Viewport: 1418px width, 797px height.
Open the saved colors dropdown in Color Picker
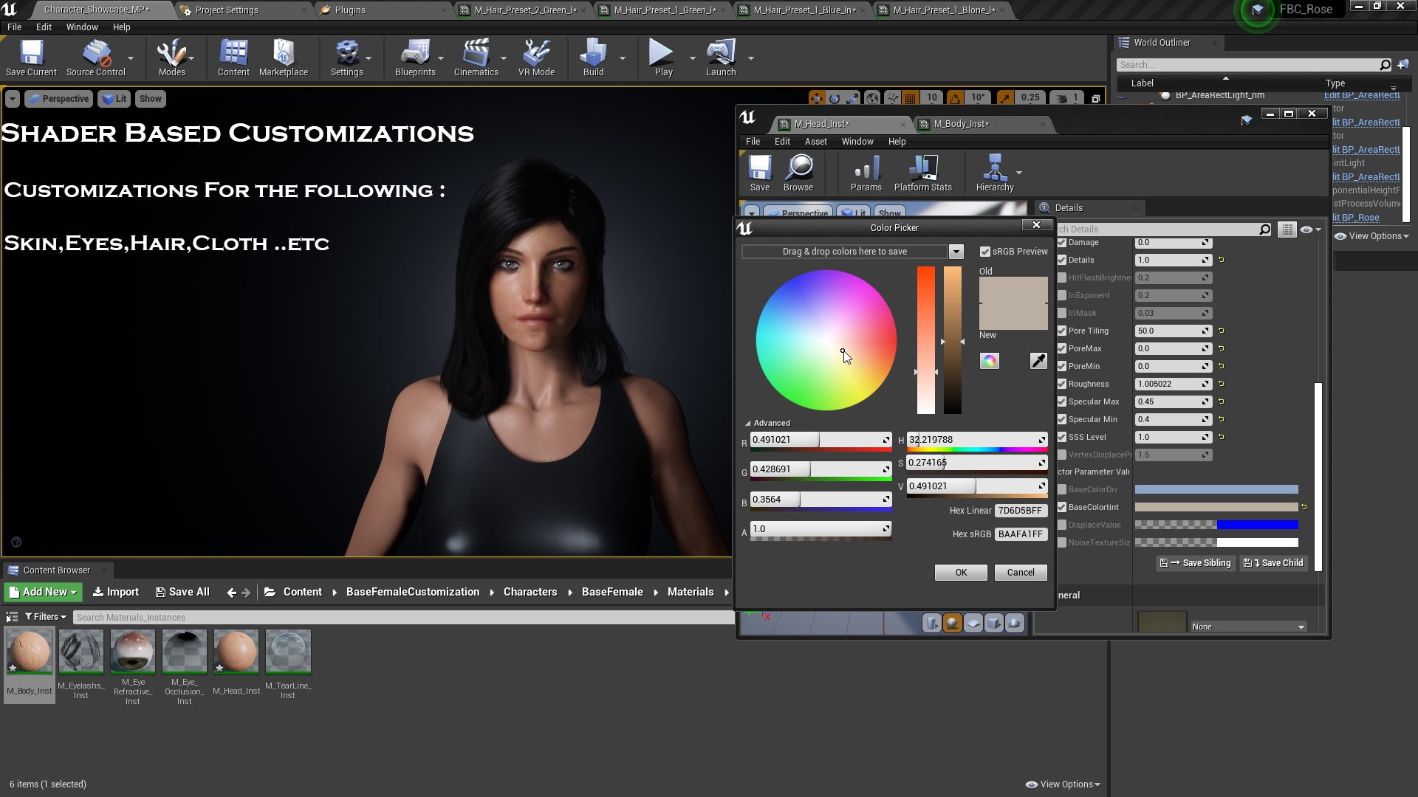pos(956,252)
